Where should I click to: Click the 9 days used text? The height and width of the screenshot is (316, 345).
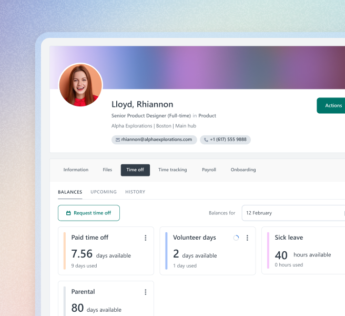[84, 266]
